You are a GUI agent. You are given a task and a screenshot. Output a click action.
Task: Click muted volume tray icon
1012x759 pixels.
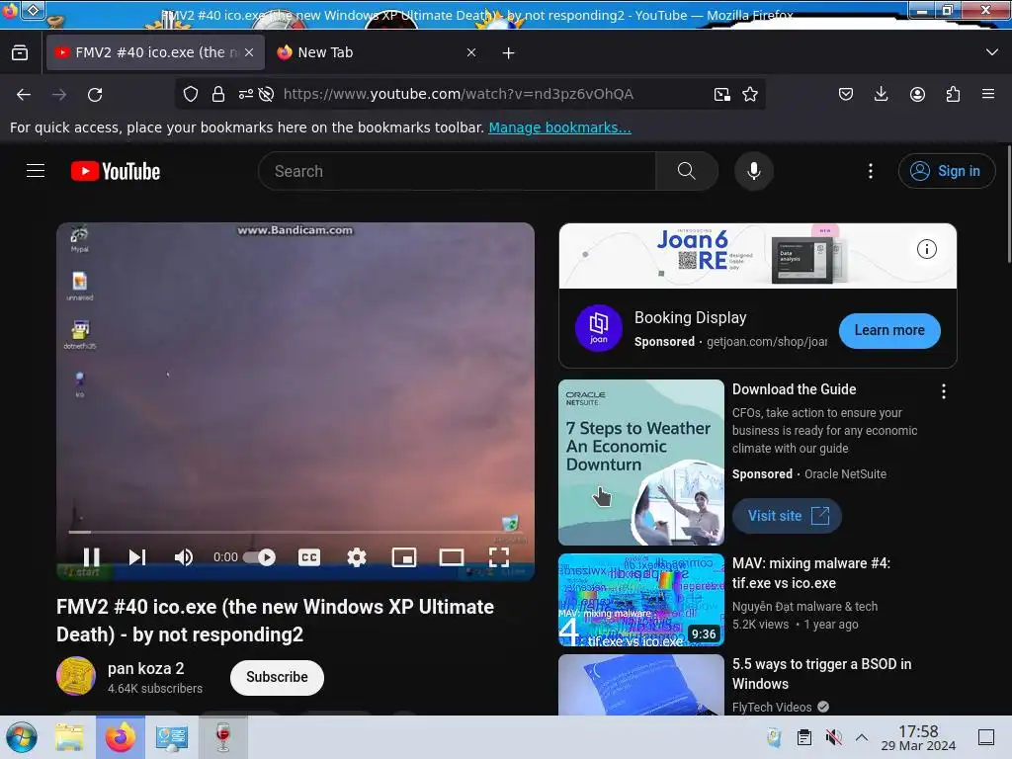[x=833, y=737]
